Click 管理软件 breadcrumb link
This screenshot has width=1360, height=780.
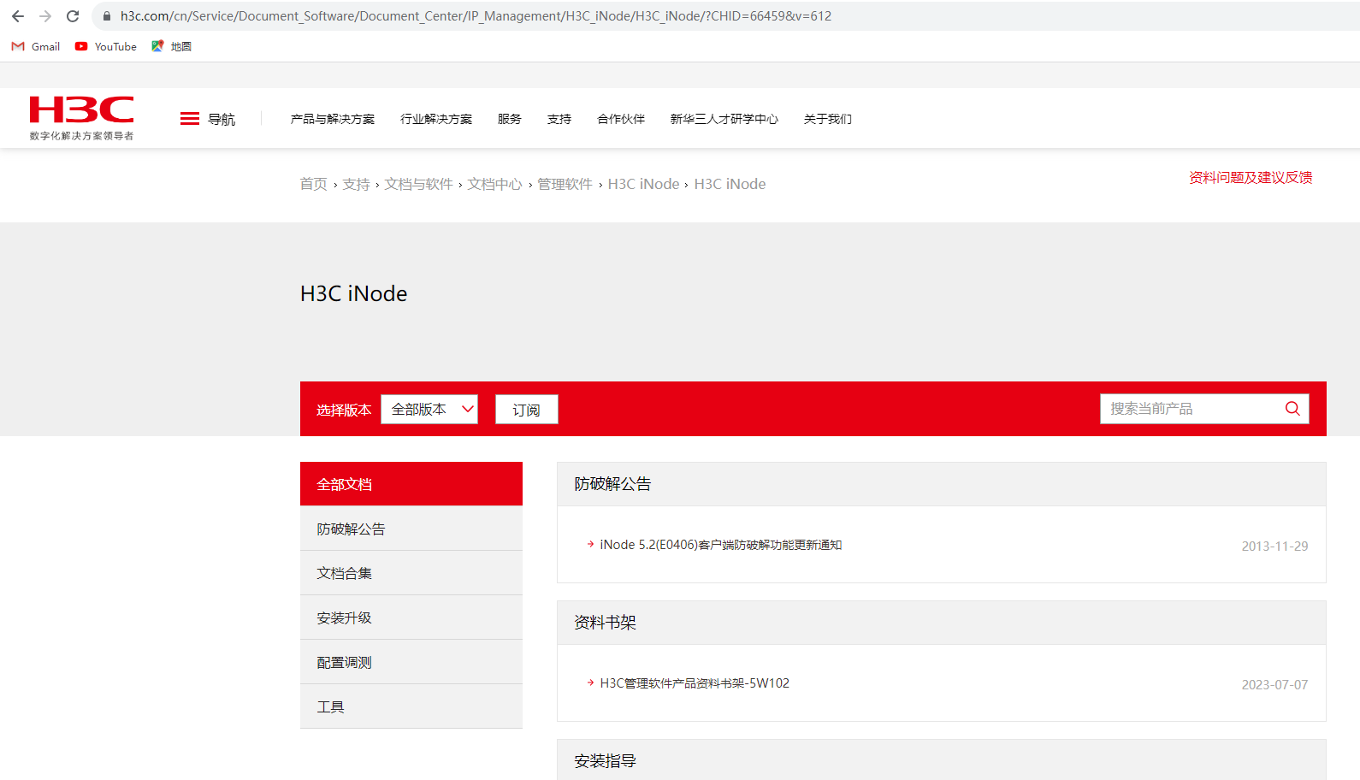pos(565,184)
